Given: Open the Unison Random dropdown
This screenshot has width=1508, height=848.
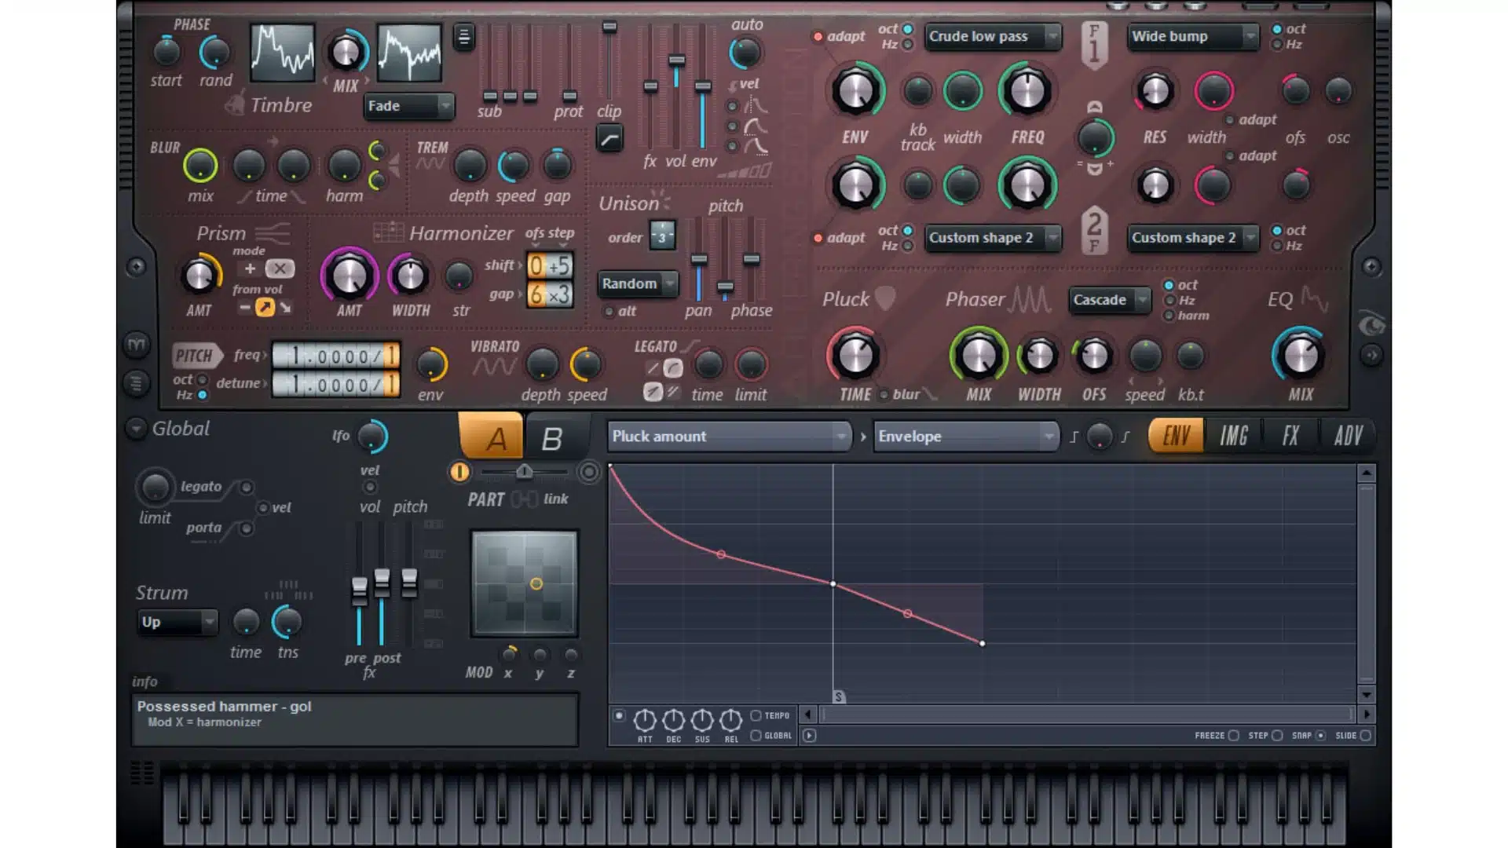Looking at the screenshot, I should [639, 283].
